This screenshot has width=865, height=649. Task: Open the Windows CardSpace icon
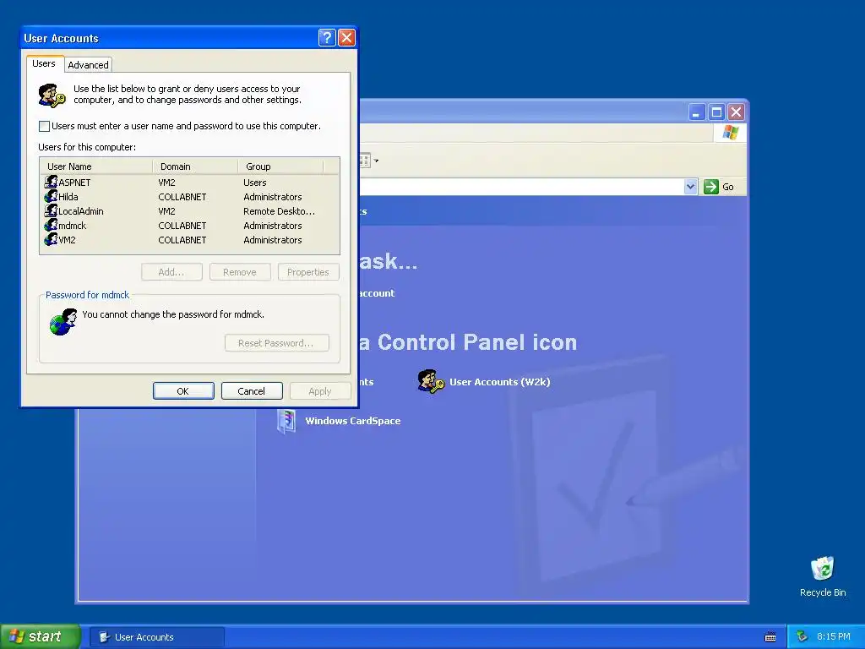point(286,421)
